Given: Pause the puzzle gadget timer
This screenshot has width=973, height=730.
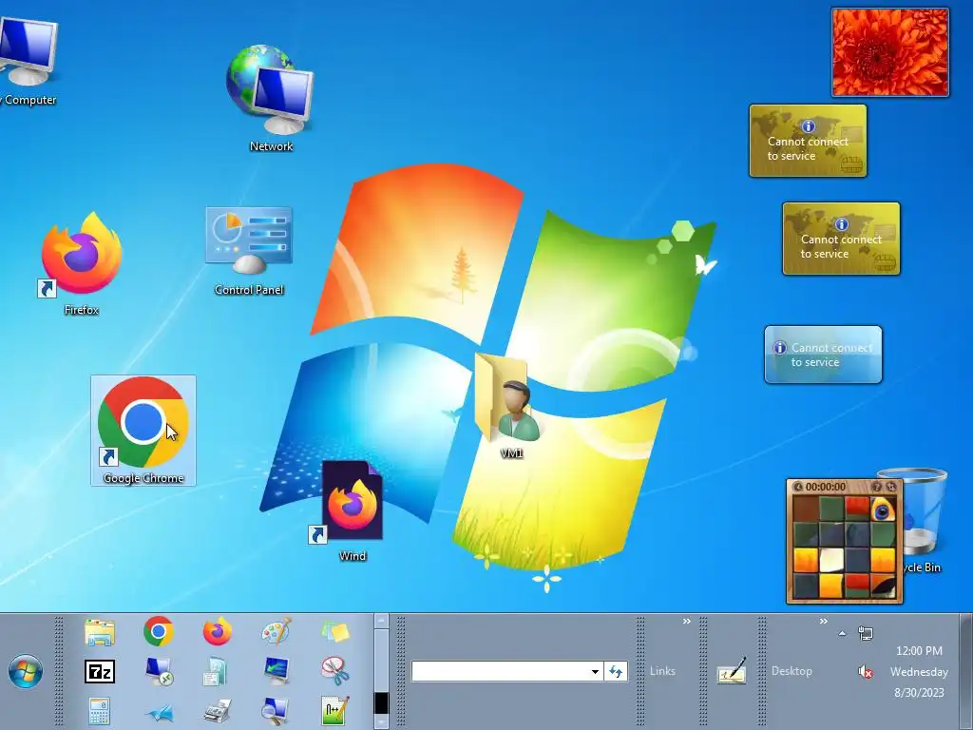Looking at the screenshot, I should pos(798,488).
